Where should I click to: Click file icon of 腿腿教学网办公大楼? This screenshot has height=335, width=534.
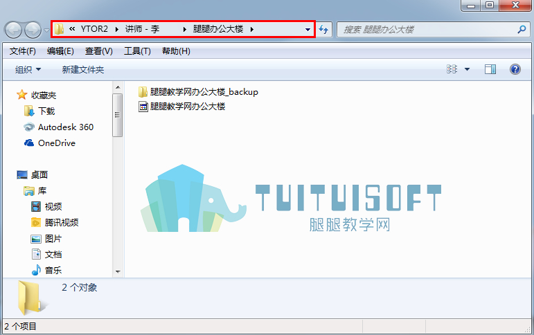[143, 107]
